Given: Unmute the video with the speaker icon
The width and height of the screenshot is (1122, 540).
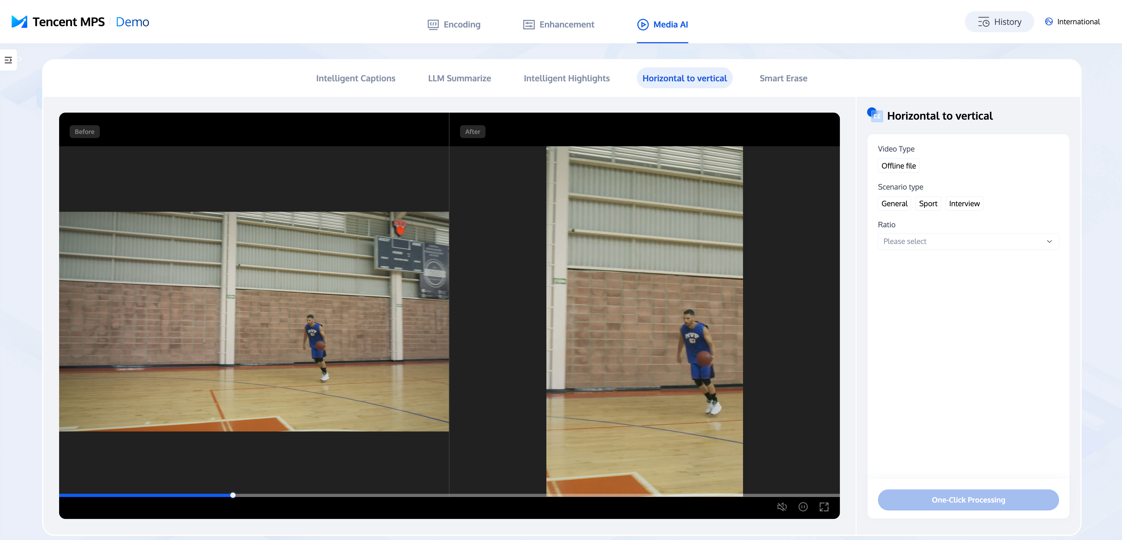Looking at the screenshot, I should click(782, 507).
